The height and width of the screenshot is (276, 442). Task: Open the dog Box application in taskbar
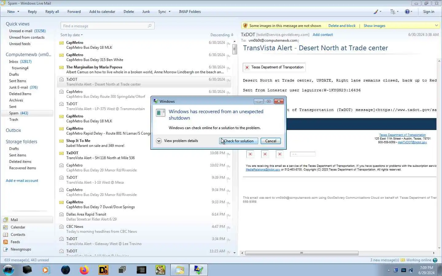(x=160, y=270)
